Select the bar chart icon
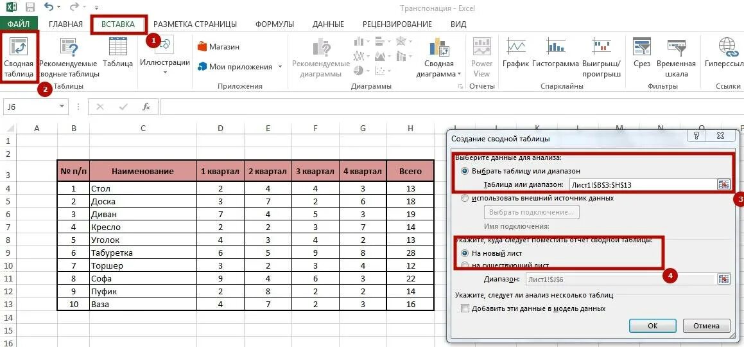The height and width of the screenshot is (347, 744). [x=379, y=42]
